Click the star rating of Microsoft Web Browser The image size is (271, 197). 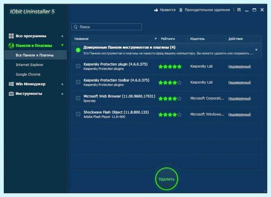pos(170,98)
